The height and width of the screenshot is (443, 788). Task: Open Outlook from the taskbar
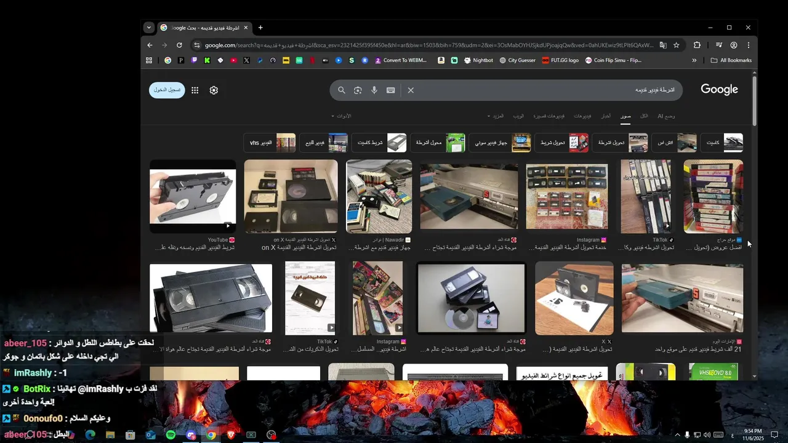click(150, 435)
